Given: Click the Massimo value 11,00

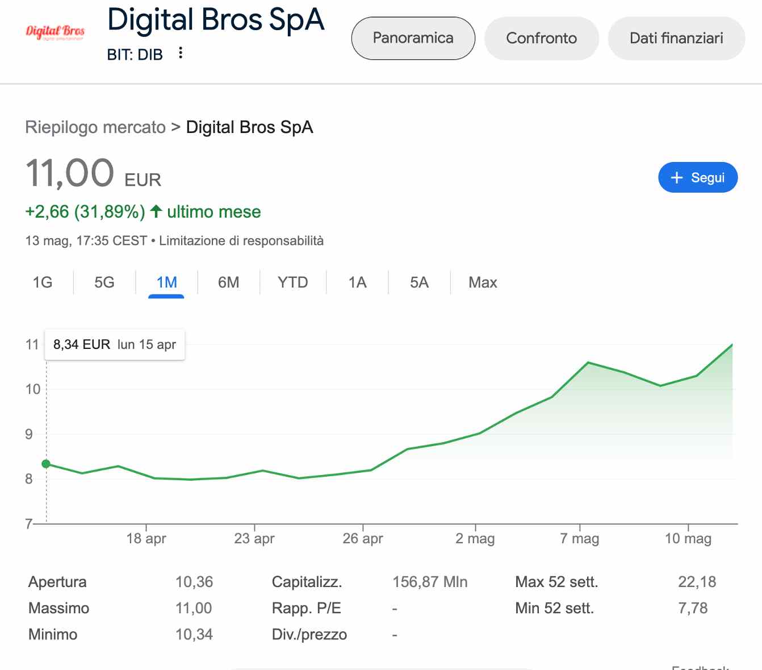Looking at the screenshot, I should pos(194,608).
